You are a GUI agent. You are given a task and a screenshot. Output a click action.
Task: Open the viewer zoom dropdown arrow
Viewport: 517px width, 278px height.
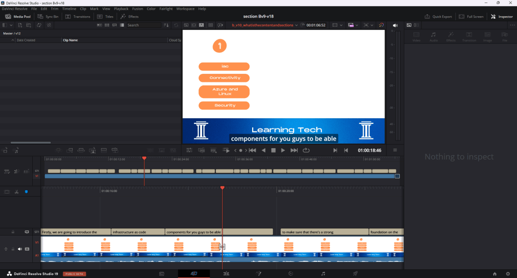pyautogui.click(x=372, y=25)
